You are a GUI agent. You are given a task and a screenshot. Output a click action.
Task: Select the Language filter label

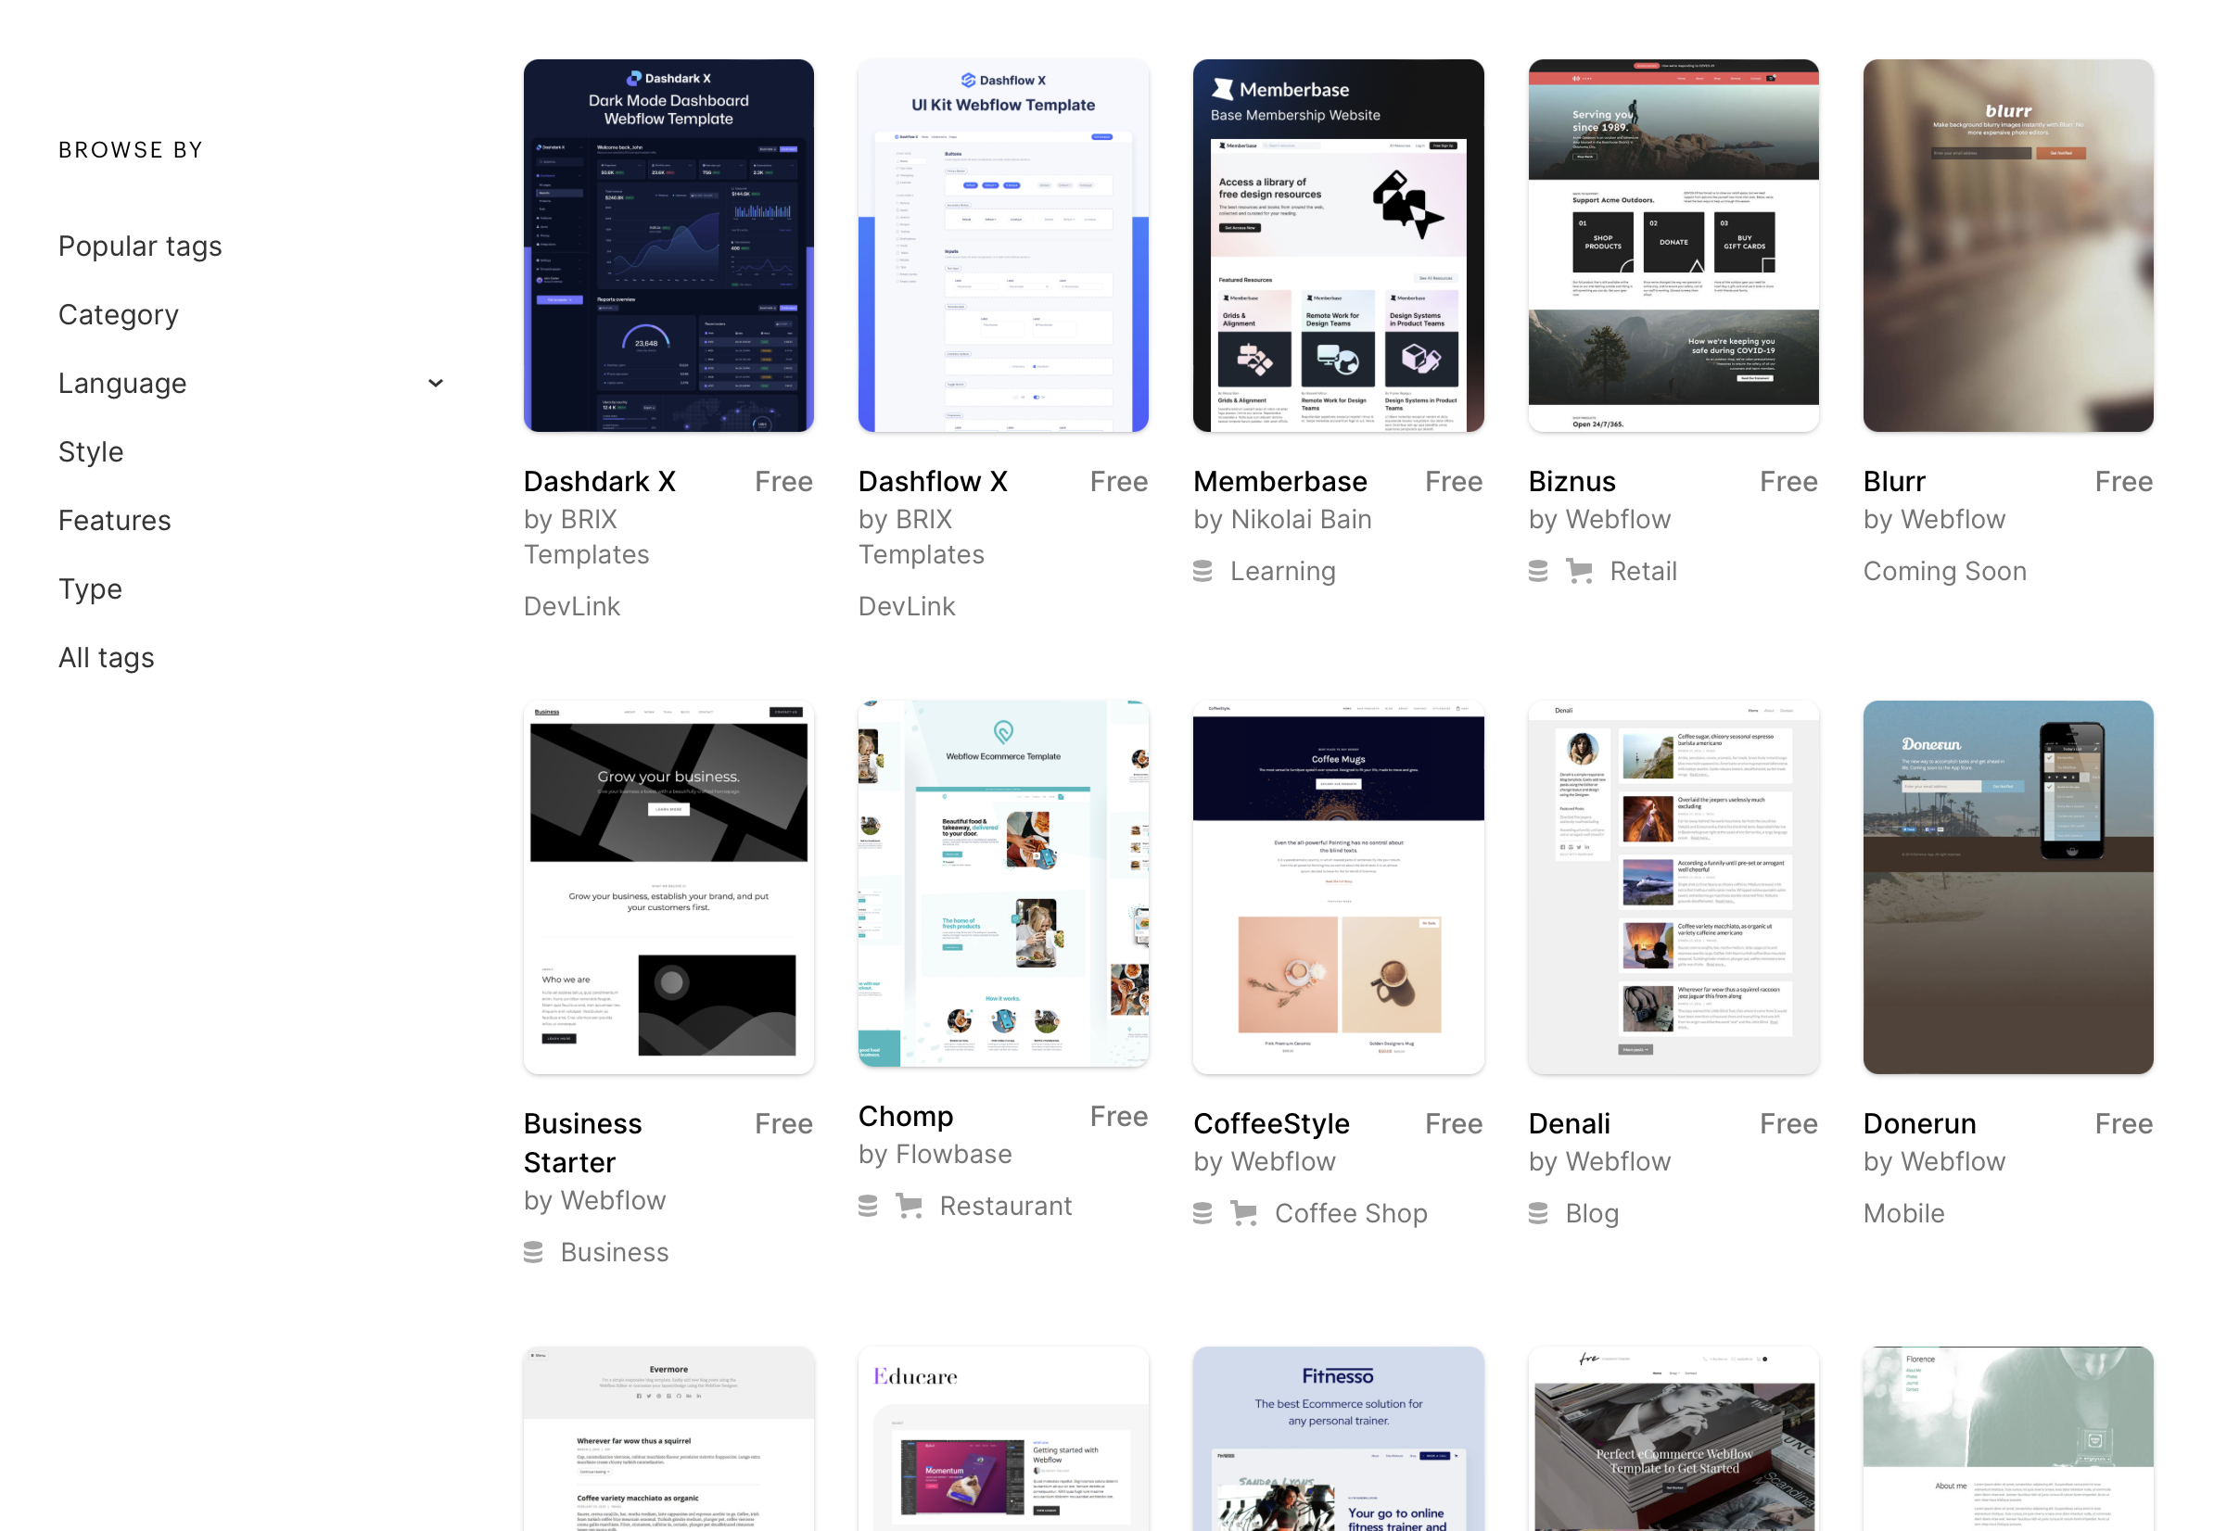pos(122,384)
